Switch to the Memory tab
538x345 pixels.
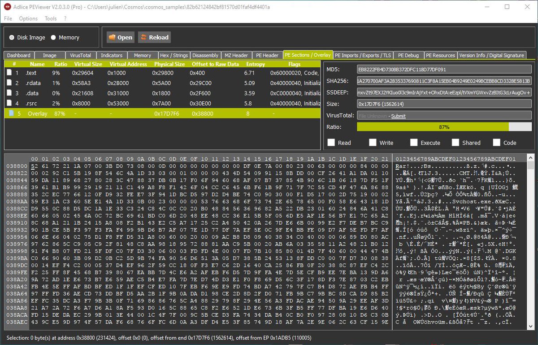143,55
